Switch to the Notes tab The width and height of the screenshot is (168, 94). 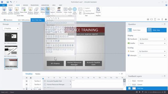38,74
